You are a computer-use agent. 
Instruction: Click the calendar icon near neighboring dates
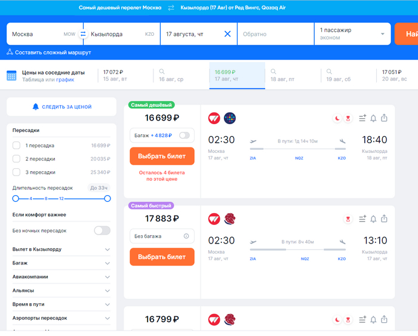pos(11,76)
